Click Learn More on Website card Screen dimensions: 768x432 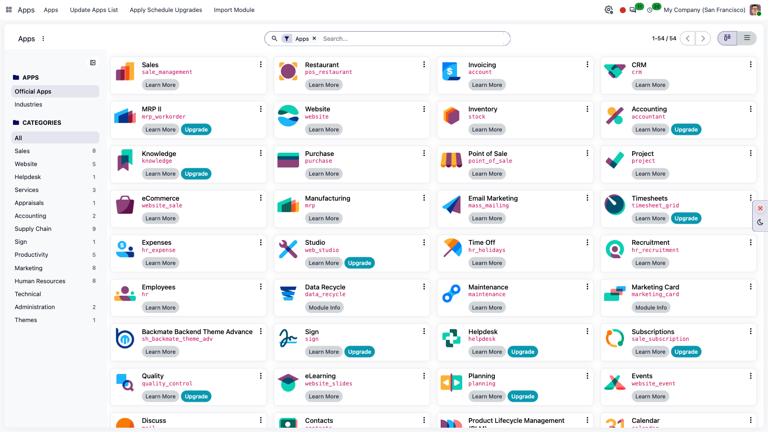pyautogui.click(x=324, y=130)
